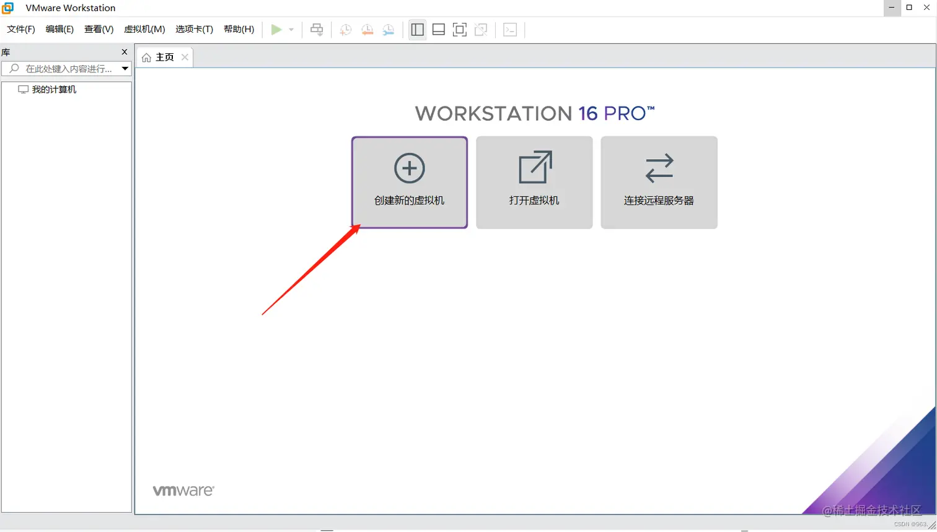Open the 文件(F) menu
Viewport: 937px width, 532px height.
(21, 29)
